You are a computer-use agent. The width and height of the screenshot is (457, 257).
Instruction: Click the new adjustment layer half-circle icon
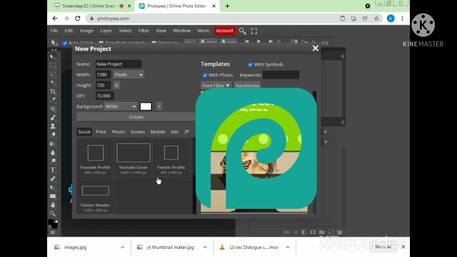click(x=304, y=232)
